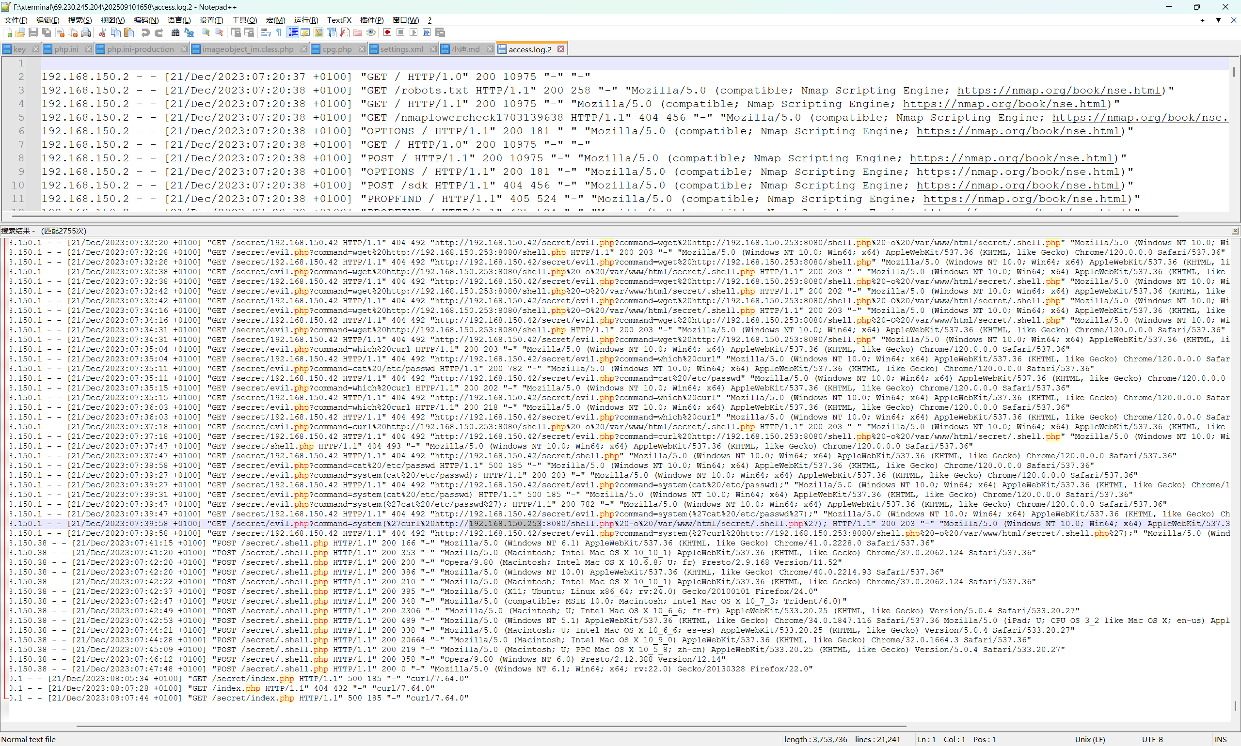Image resolution: width=1241 pixels, height=746 pixels.
Task: Click the Save file toolbar icon
Action: coord(33,32)
